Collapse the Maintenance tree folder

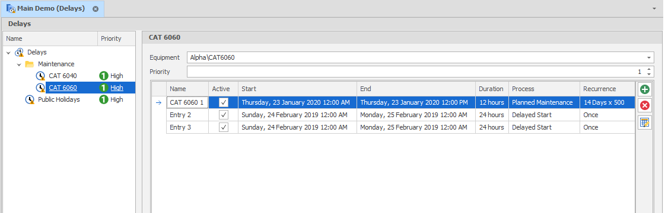19,64
